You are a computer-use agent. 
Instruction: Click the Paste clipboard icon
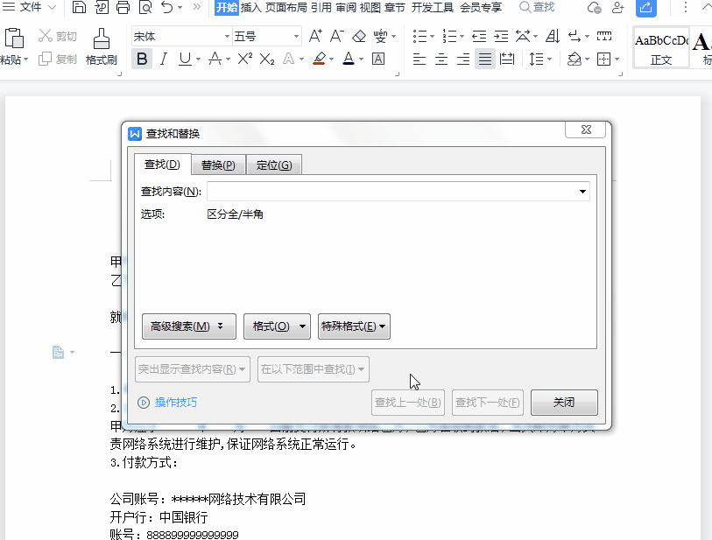point(14,39)
